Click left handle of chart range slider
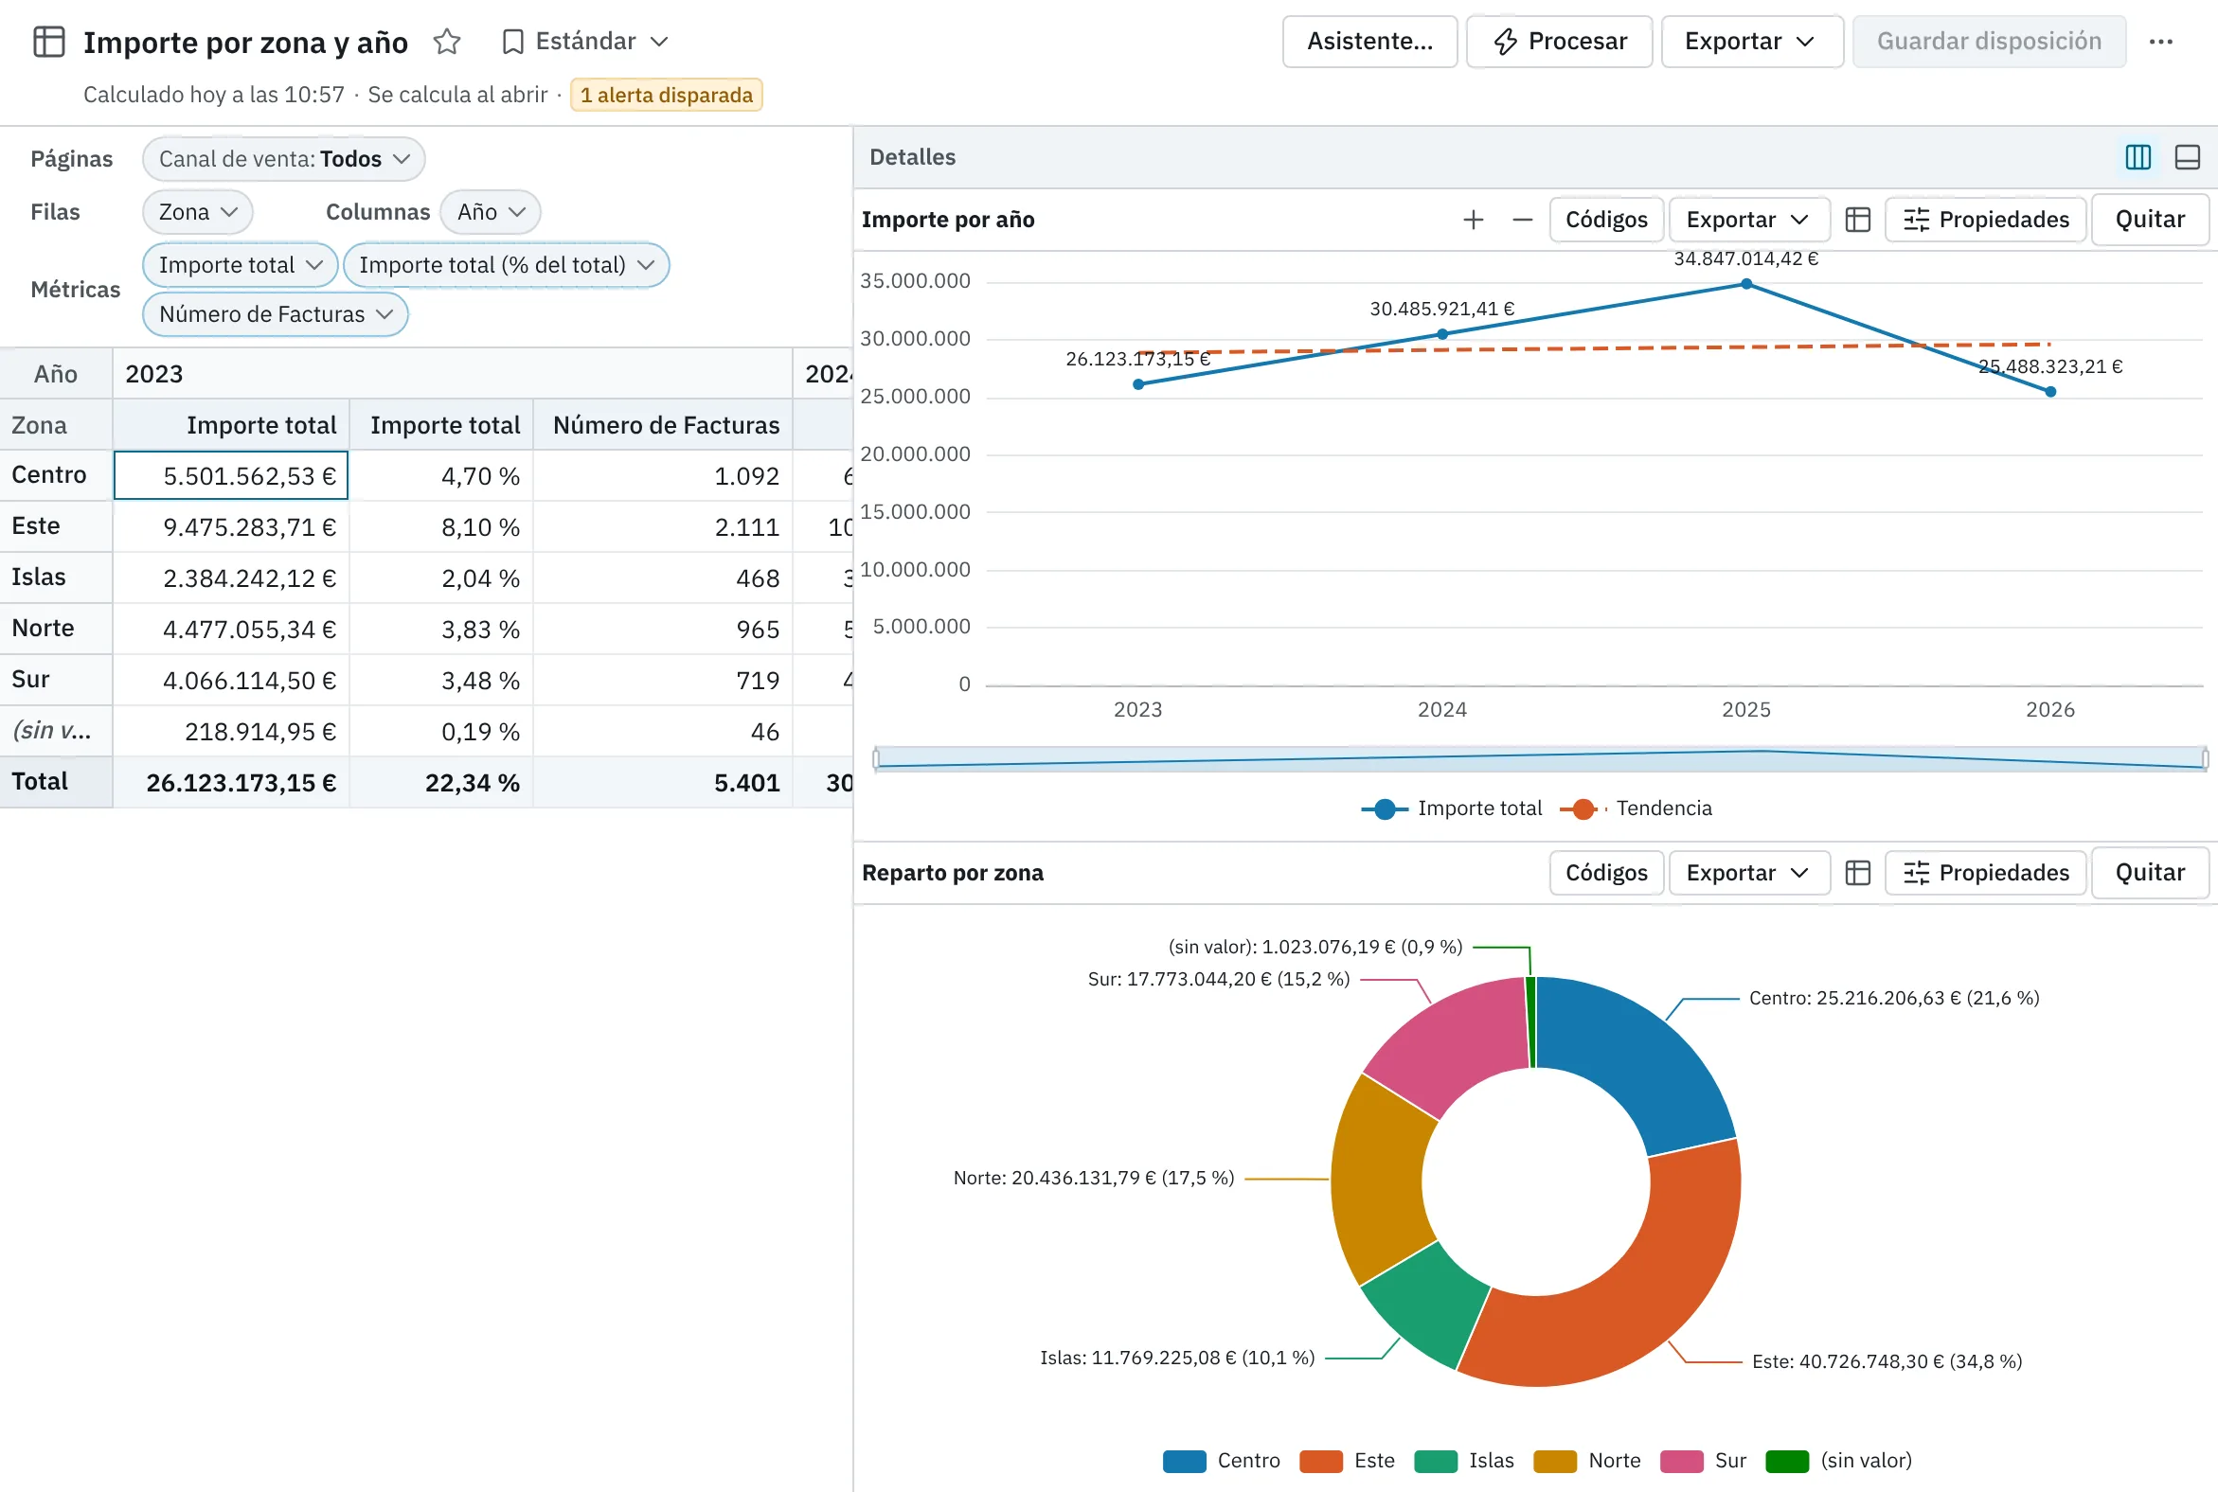This screenshot has height=1492, width=2218. coord(876,758)
